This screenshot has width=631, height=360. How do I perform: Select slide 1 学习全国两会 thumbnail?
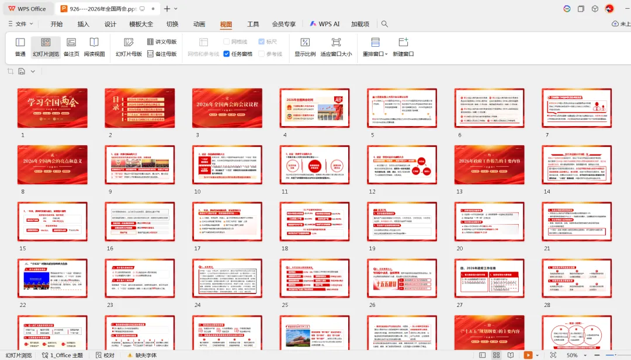pyautogui.click(x=53, y=108)
